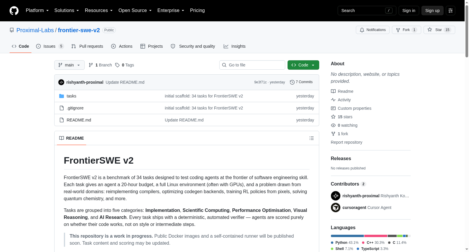
Task: Click the star icon beside 15 stars
Action: (333, 117)
